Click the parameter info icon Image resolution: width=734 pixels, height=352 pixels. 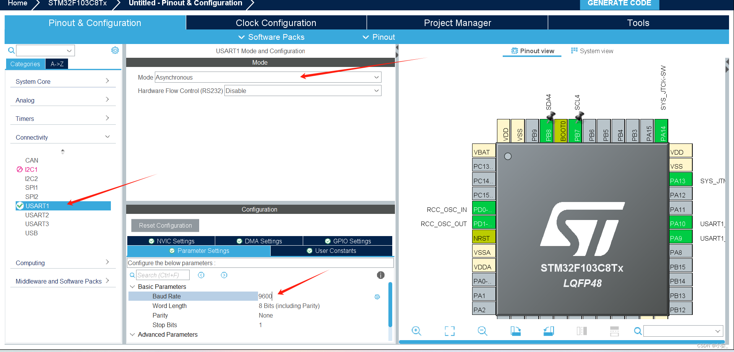click(380, 275)
